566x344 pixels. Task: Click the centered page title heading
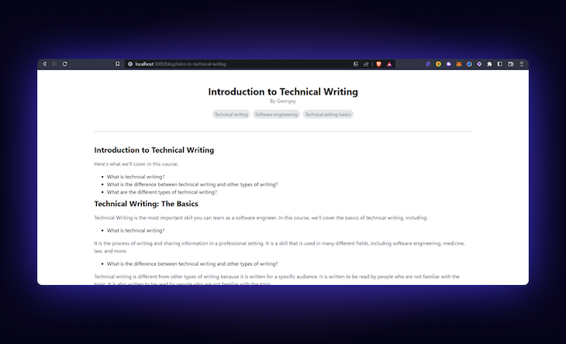[x=283, y=91]
